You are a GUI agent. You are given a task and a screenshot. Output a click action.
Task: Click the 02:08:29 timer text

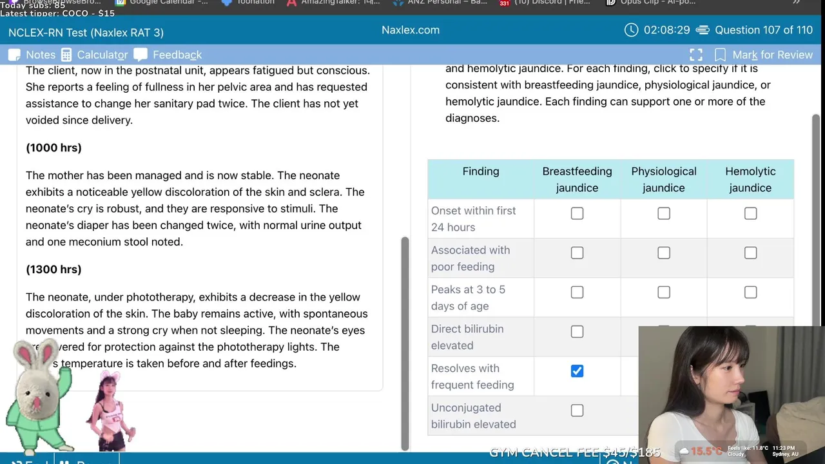point(666,30)
